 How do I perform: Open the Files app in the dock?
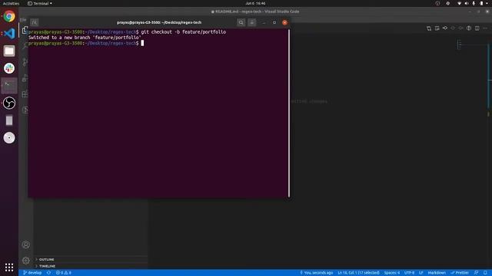9,51
